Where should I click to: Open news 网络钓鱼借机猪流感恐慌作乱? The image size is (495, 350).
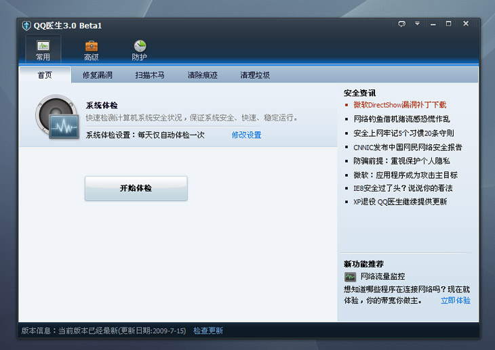tap(401, 119)
